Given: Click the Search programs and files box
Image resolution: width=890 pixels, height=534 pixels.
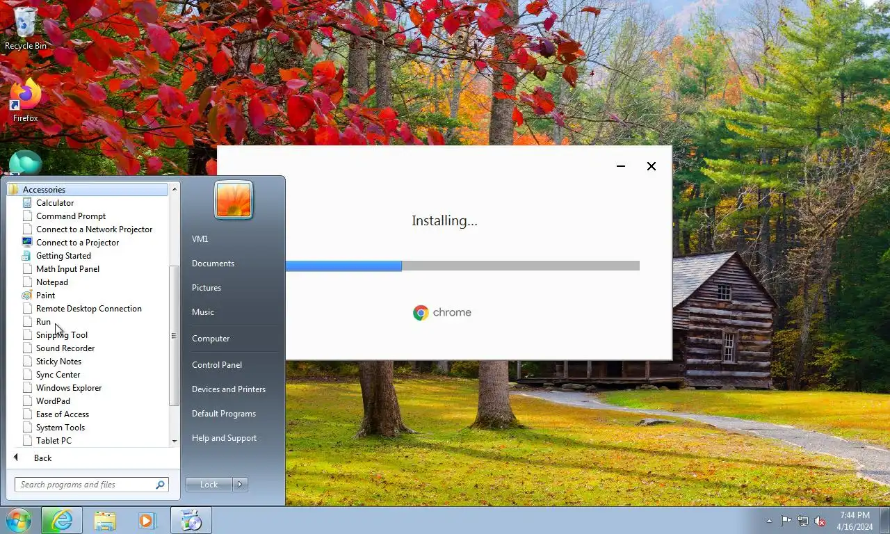Looking at the screenshot, I should pos(91,485).
